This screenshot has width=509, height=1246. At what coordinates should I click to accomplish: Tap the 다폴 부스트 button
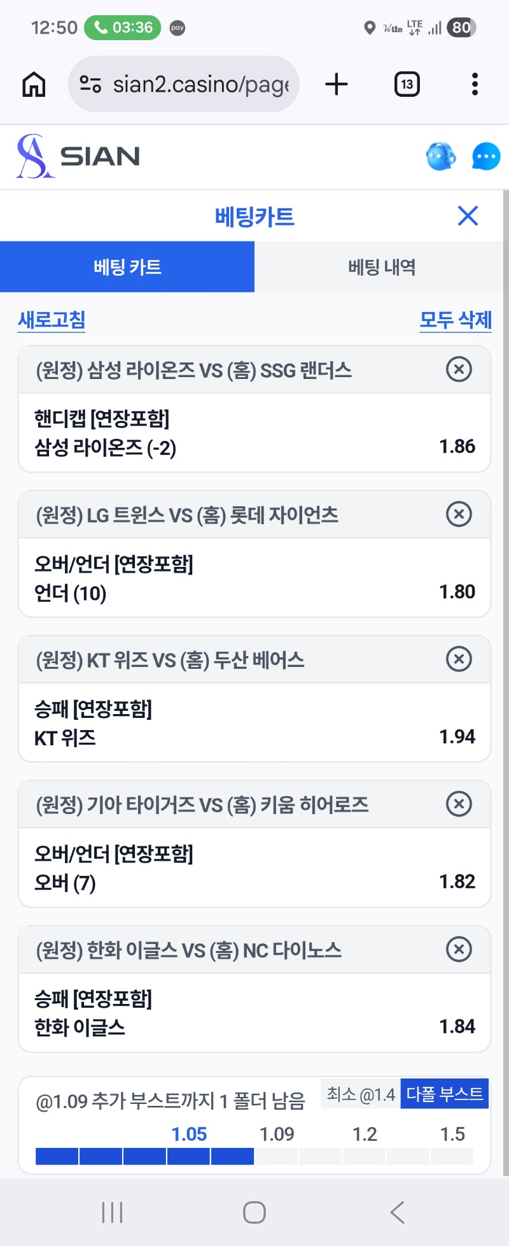coord(445,1094)
